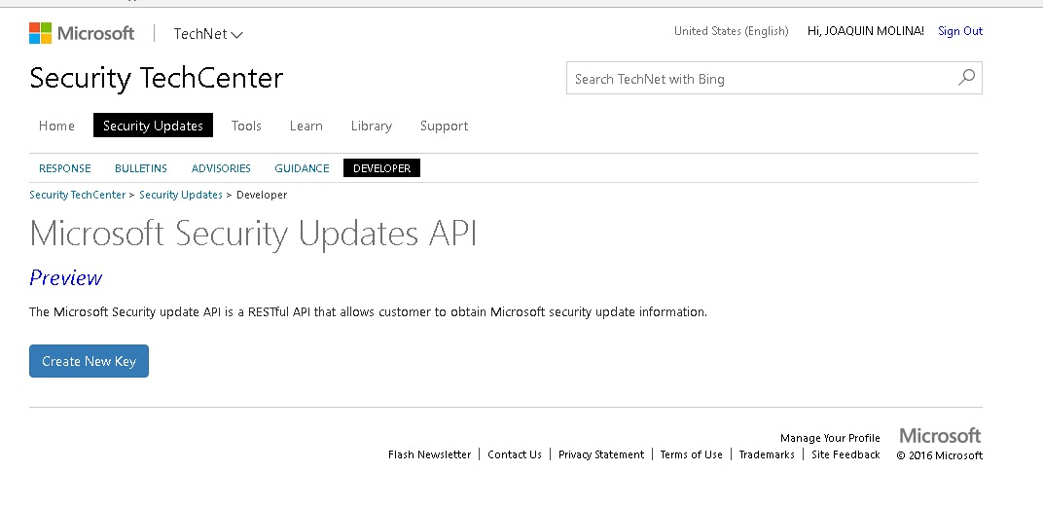Screen dimensions: 1043x507
Task: Open the Home navigation tab
Action: point(56,126)
